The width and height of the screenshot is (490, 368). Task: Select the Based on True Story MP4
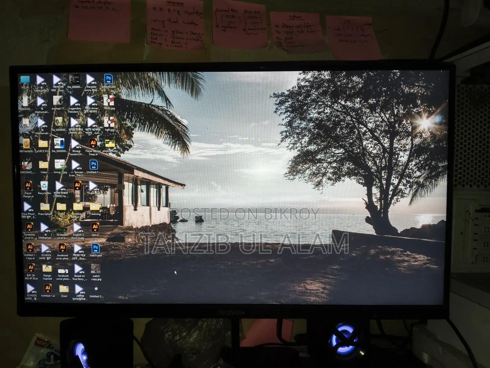click(79, 272)
